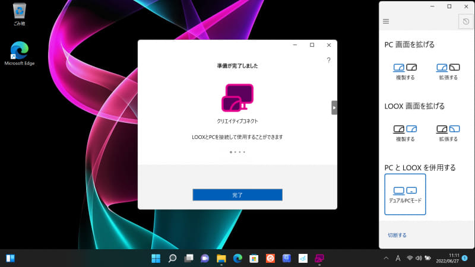Click the クリエイティブコネクト logo icon
Screen dimensions: 475x267
[237, 98]
